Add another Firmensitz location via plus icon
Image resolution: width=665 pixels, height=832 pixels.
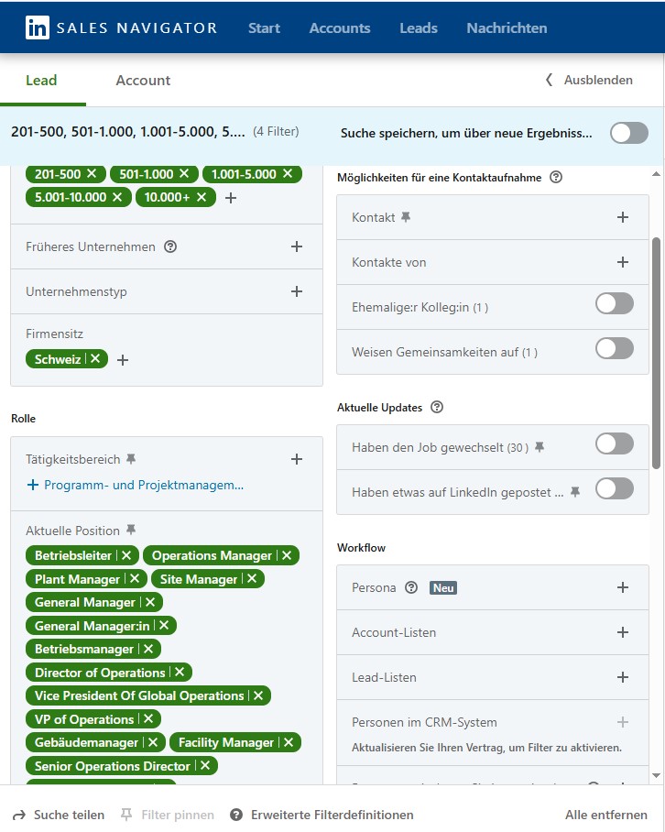click(x=123, y=360)
